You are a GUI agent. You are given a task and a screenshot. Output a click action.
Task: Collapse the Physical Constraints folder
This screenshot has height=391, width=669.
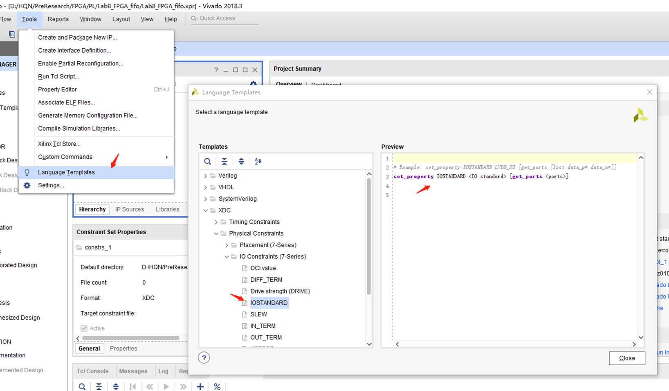point(216,233)
